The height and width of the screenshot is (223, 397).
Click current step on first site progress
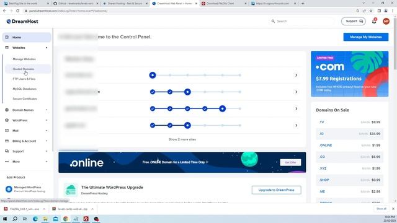(153, 76)
